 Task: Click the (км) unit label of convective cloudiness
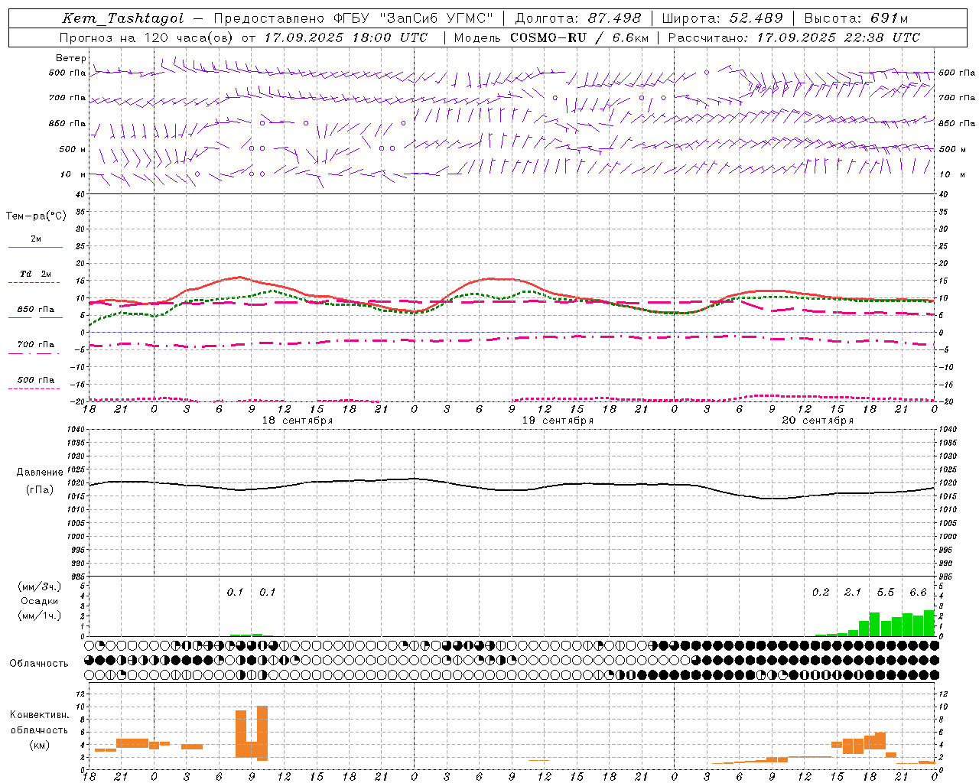tap(40, 745)
